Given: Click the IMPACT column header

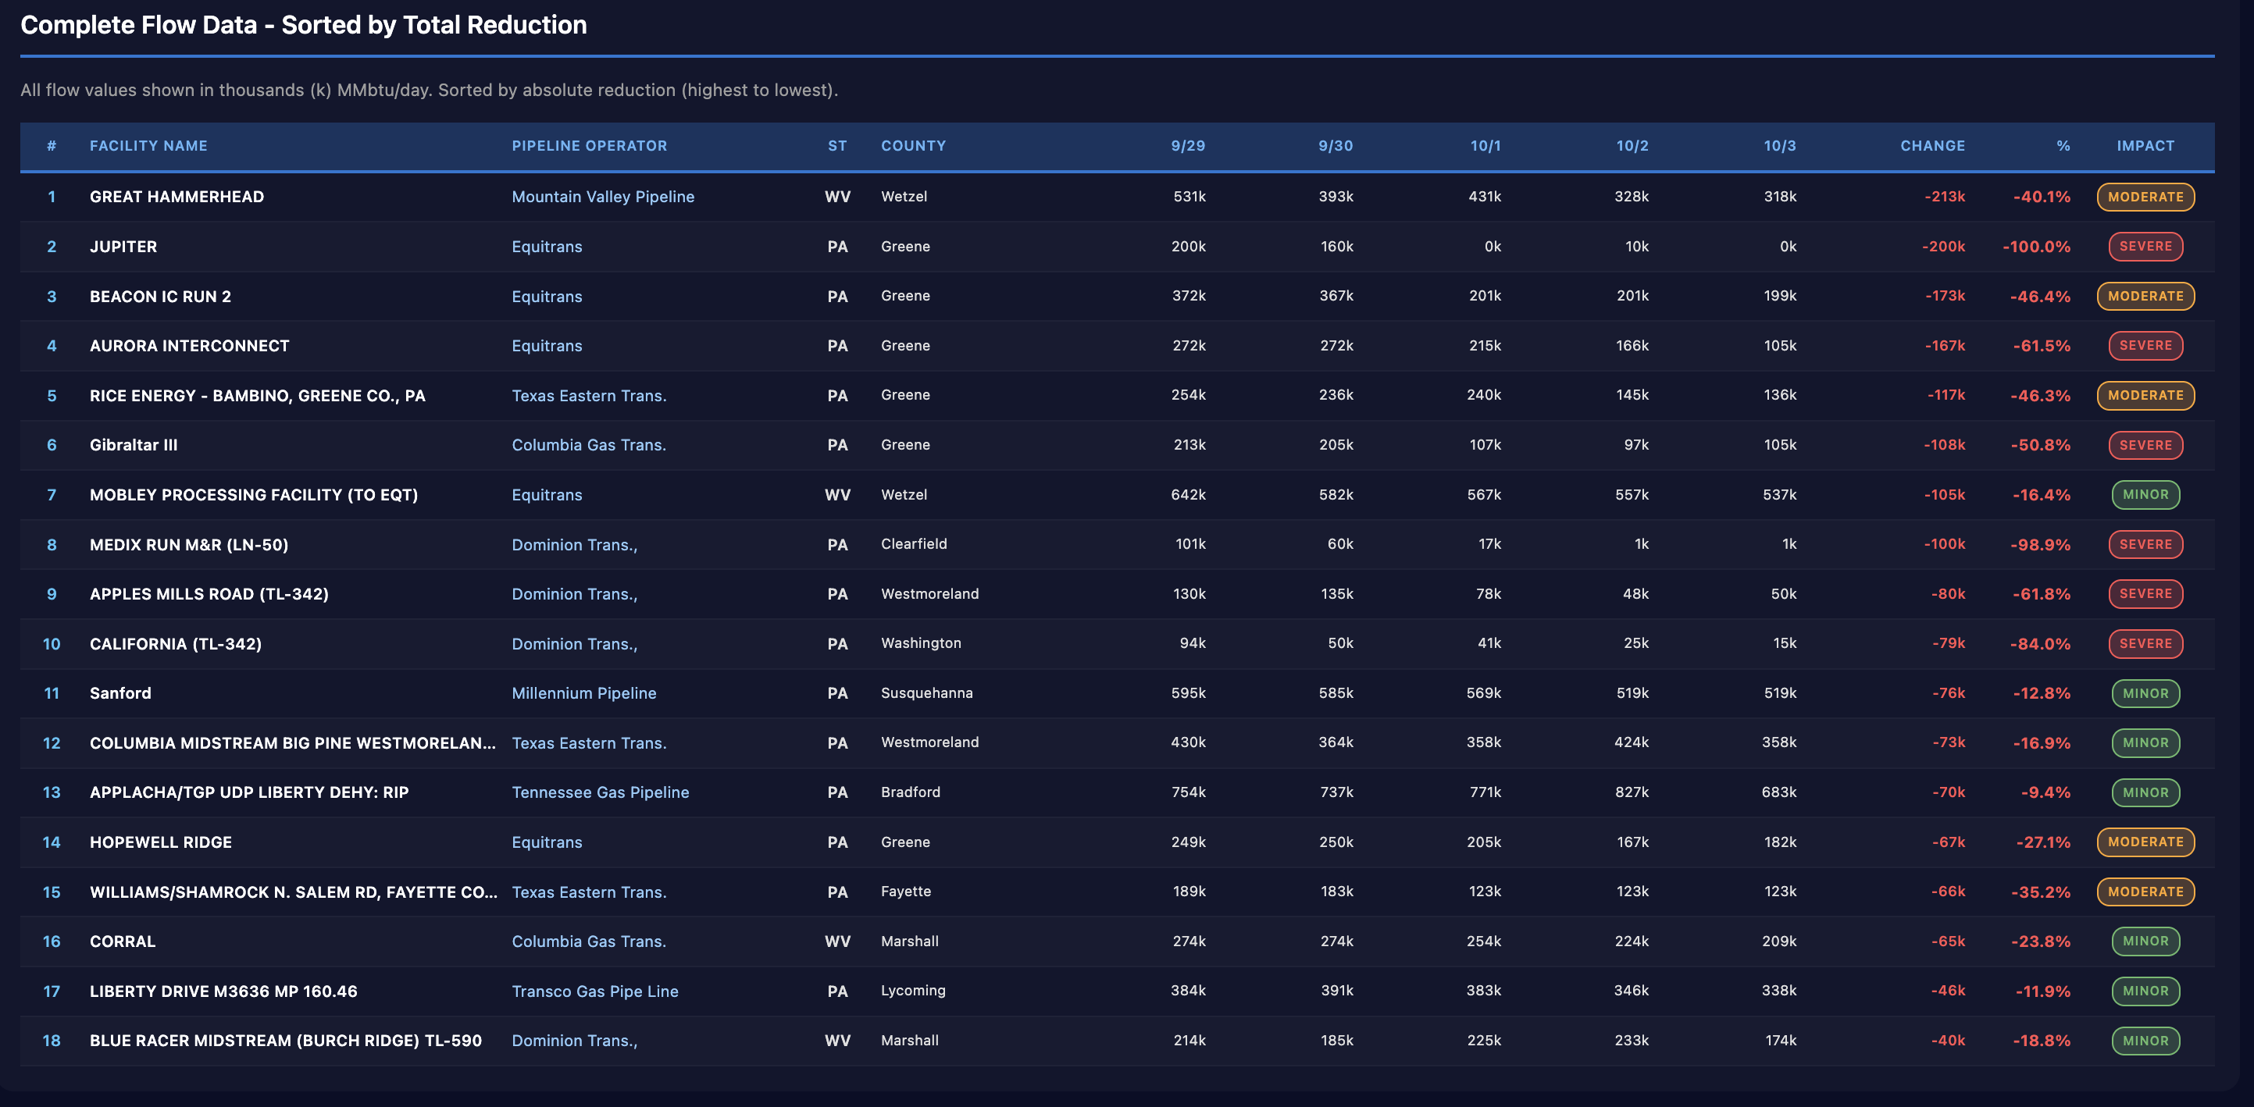Looking at the screenshot, I should [x=2145, y=146].
